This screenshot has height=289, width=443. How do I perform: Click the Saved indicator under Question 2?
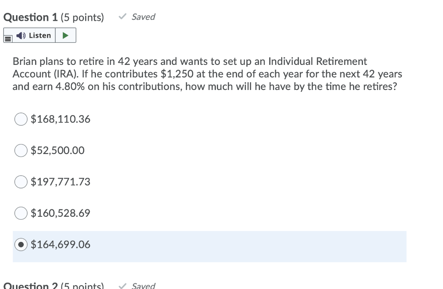(x=143, y=286)
